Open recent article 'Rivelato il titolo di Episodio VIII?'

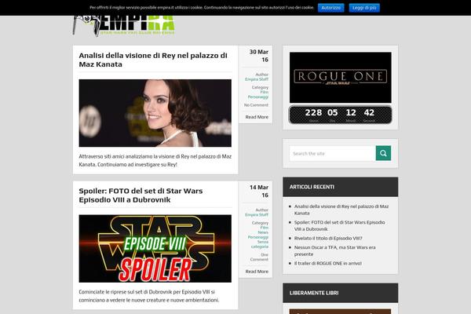[x=328, y=239]
